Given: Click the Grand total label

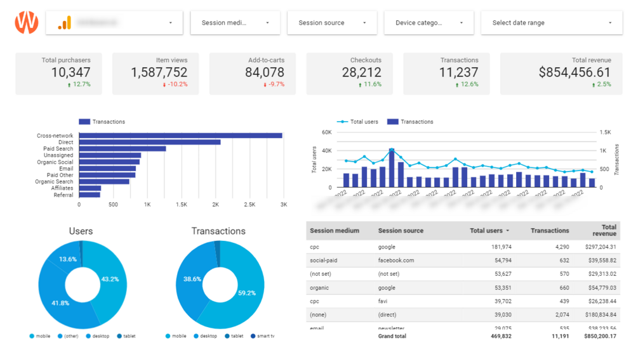Looking at the screenshot, I should [392, 337].
